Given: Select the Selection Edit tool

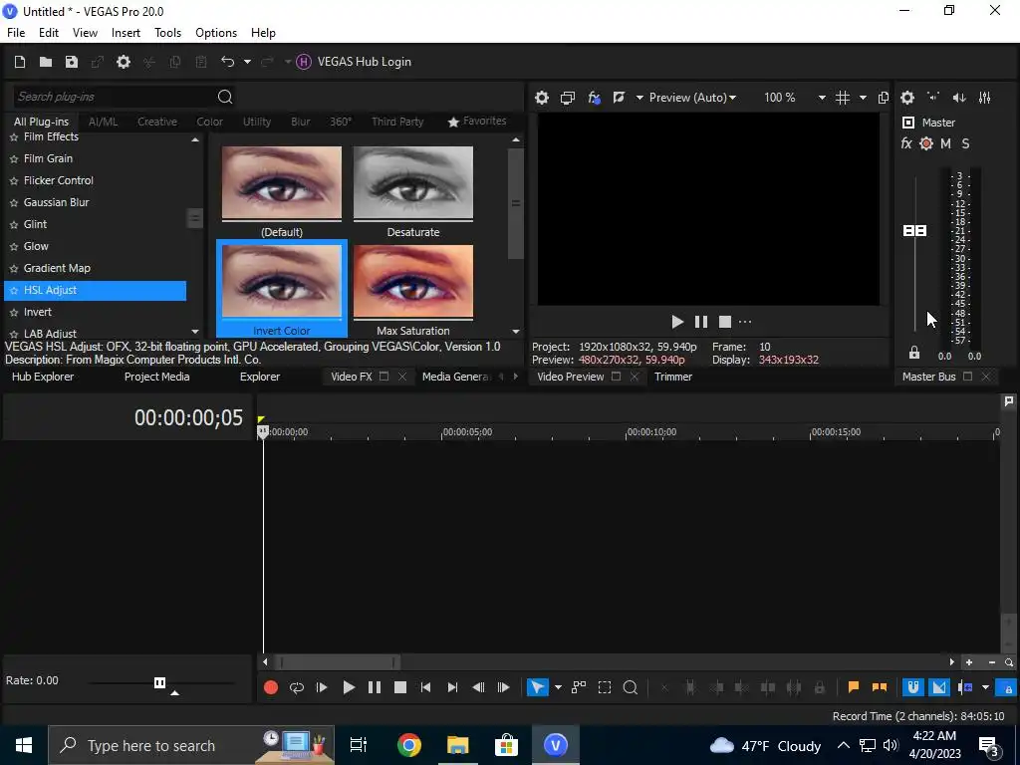Looking at the screenshot, I should coord(605,687).
